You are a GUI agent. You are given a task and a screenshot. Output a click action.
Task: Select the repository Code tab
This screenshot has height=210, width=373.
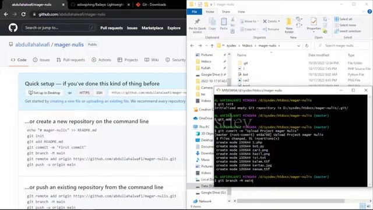click(19, 60)
